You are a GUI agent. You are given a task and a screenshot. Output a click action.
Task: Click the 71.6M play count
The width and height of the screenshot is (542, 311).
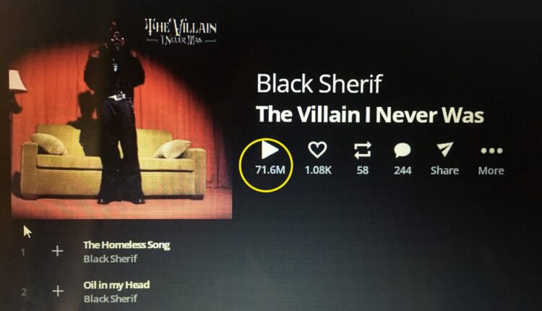(x=270, y=170)
